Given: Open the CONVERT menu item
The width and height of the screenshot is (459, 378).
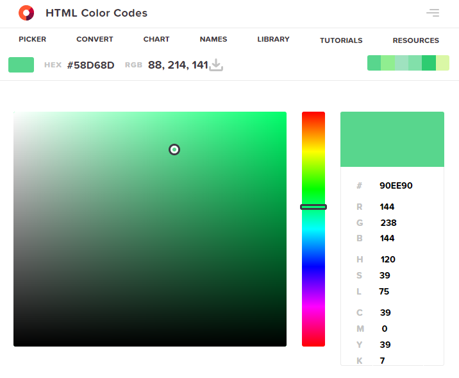Looking at the screenshot, I should point(94,39).
